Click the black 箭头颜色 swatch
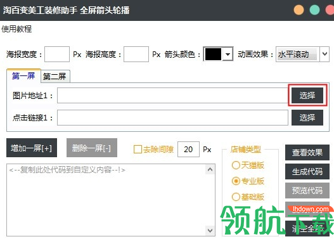 [x=213, y=54]
